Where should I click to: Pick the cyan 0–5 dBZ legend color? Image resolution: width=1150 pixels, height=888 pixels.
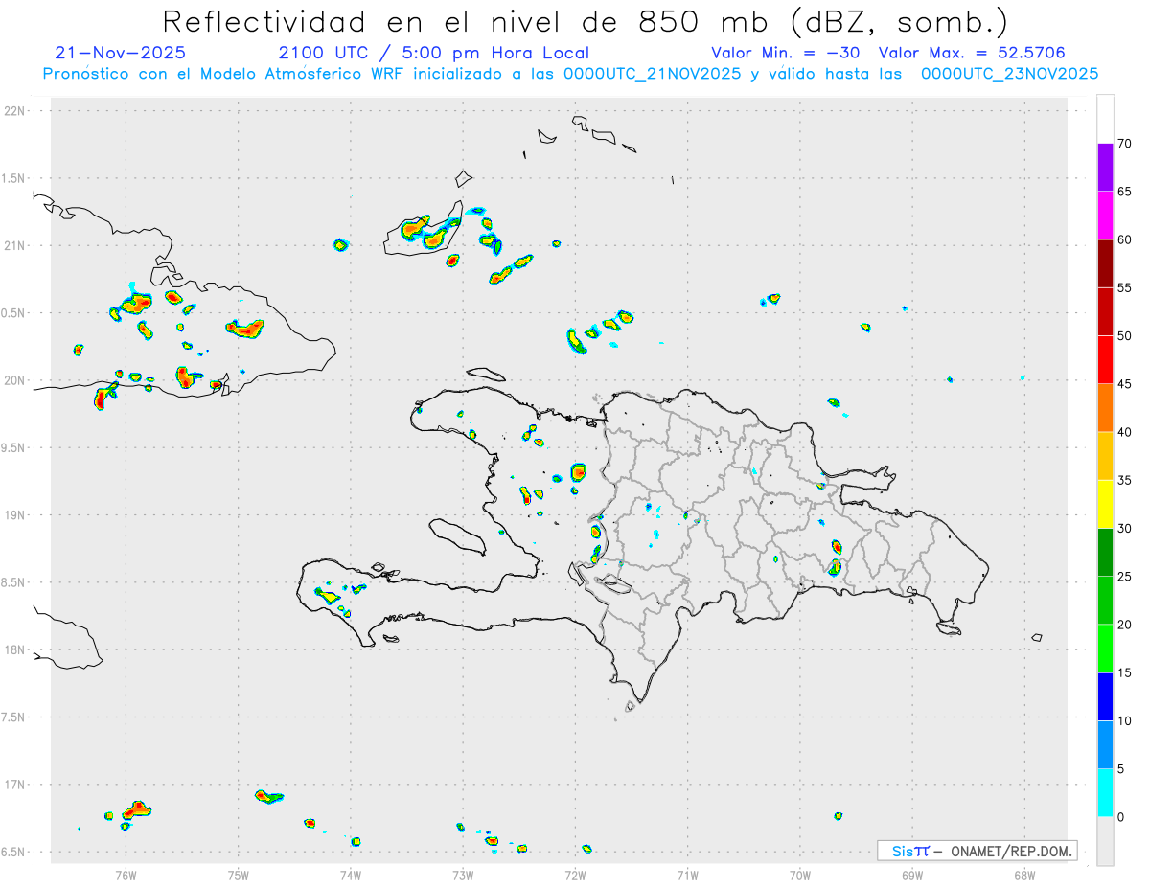pyautogui.click(x=1105, y=793)
